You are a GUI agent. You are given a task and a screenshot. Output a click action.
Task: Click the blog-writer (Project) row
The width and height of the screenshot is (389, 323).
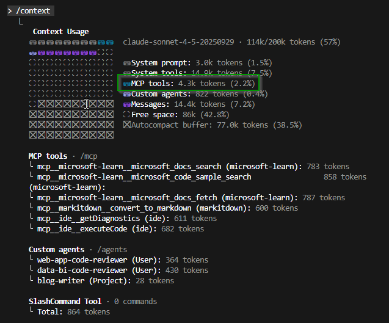pos(102,281)
